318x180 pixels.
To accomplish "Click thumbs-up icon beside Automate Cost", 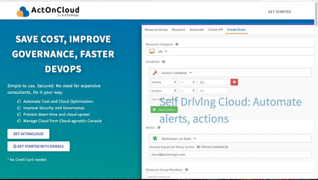I will point(19,101).
